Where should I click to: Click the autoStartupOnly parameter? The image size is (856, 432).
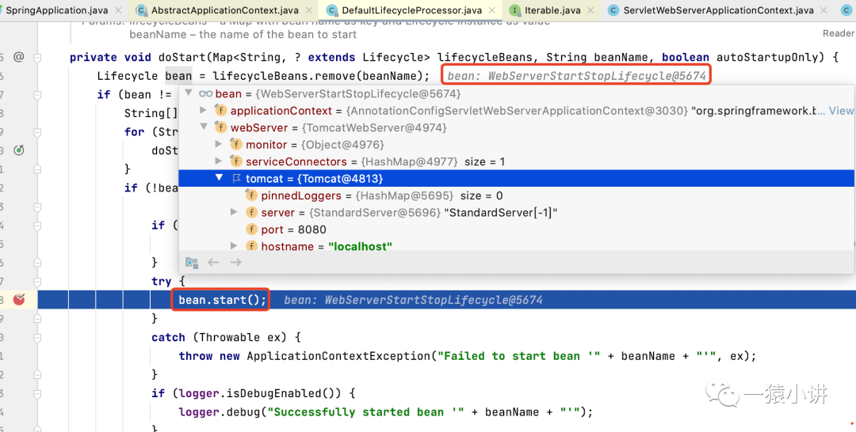pos(767,57)
